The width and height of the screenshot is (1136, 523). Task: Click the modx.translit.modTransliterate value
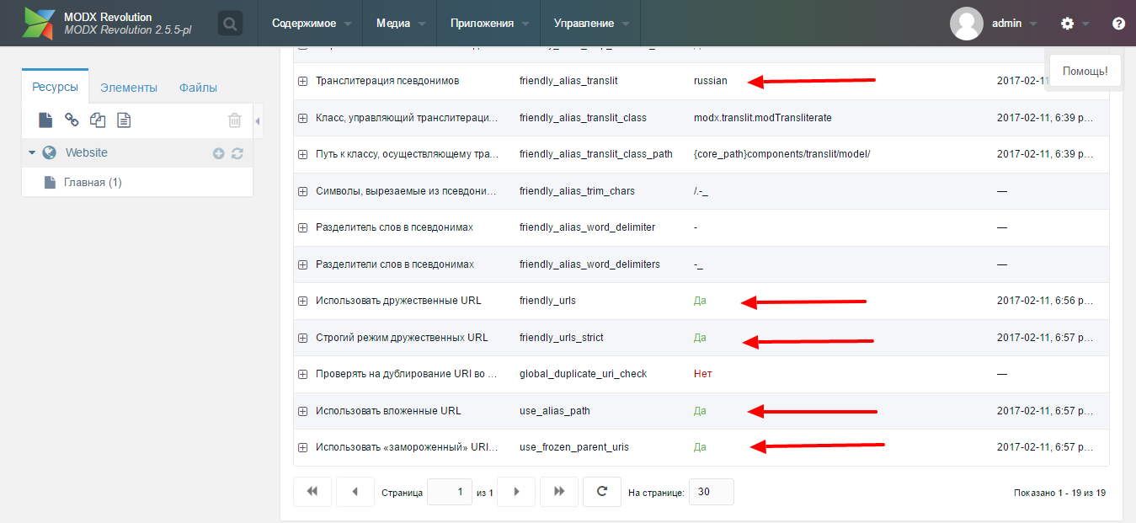point(762,118)
